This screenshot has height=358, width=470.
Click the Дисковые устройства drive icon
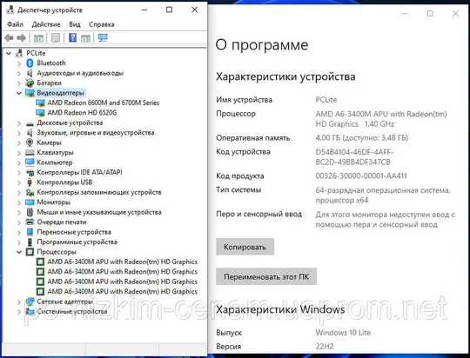click(30, 123)
